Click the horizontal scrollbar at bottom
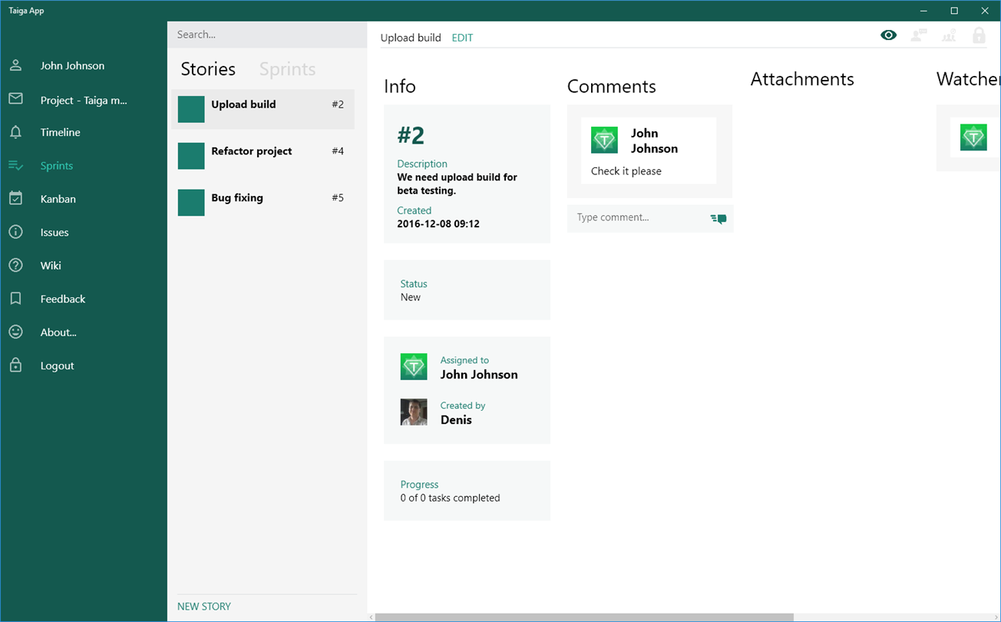 583,617
